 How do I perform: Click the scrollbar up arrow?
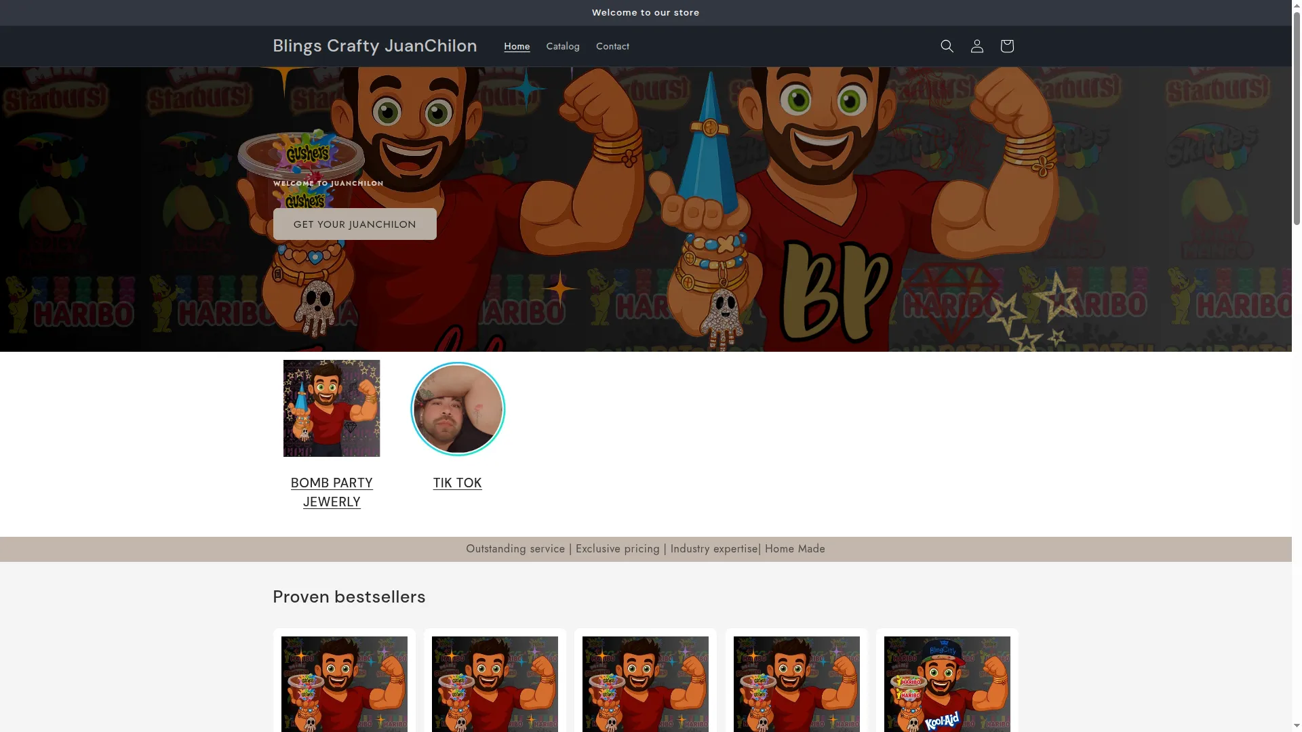pyautogui.click(x=1297, y=5)
